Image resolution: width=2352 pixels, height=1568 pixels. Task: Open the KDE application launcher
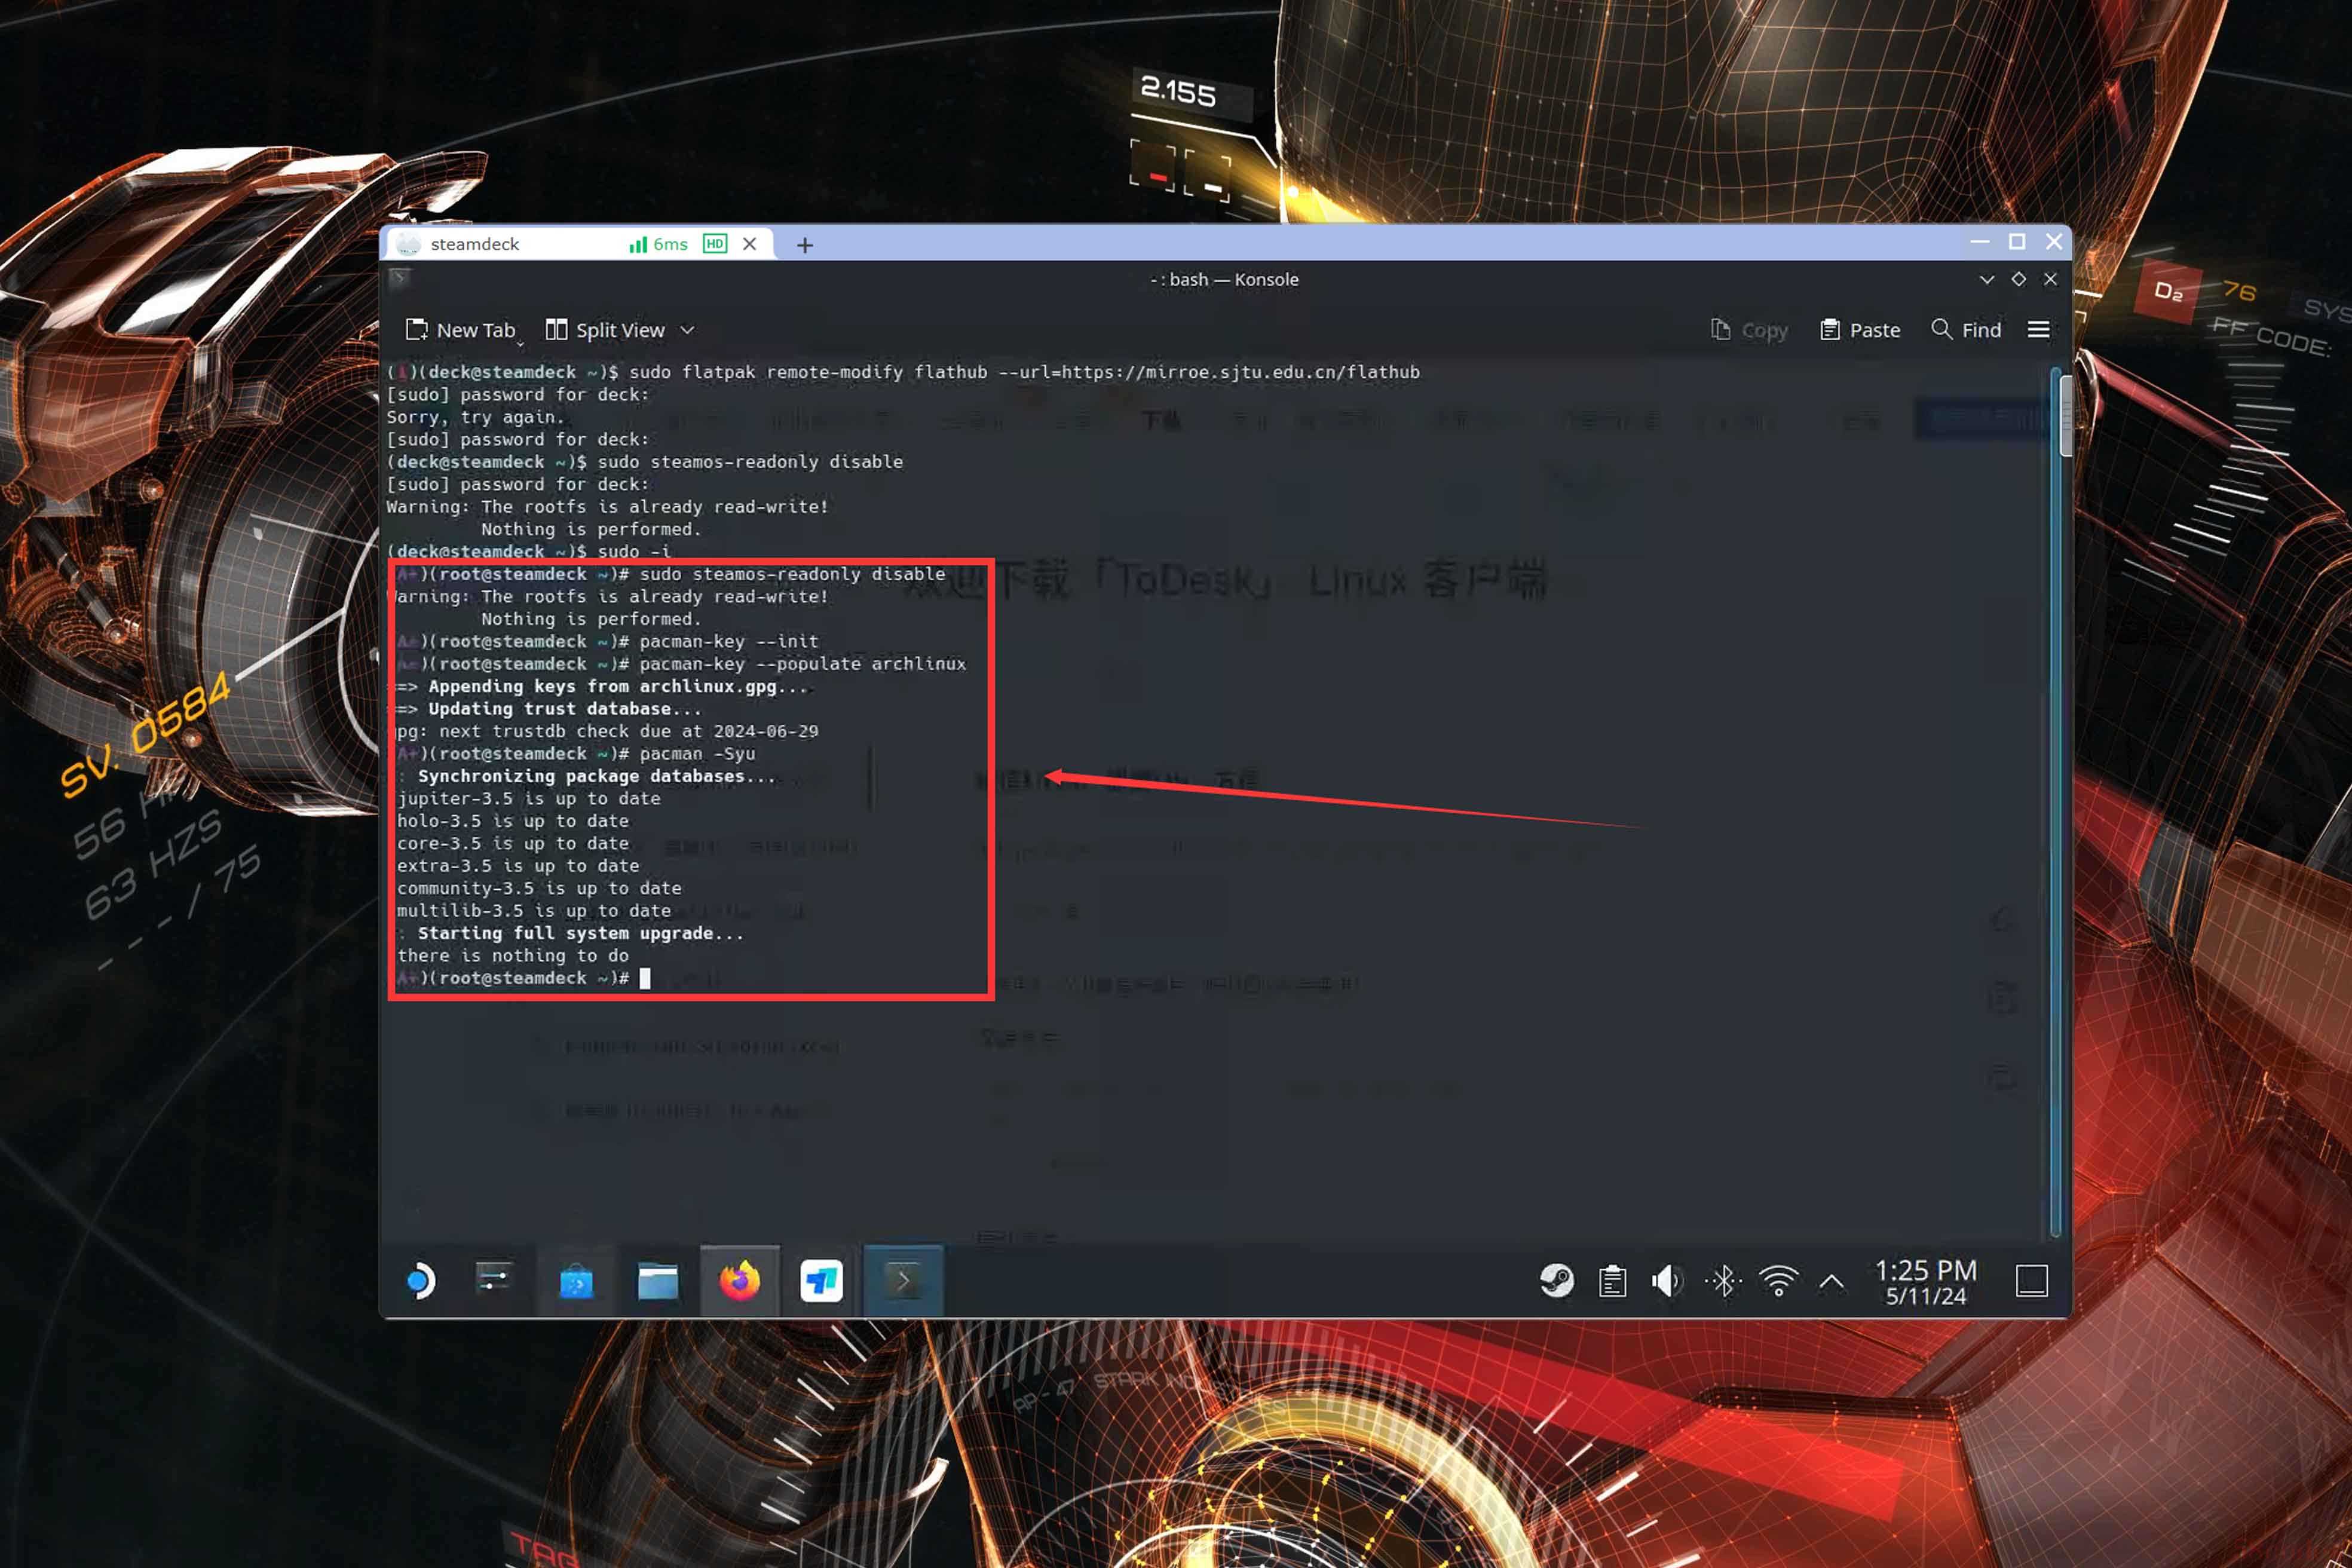[421, 1280]
